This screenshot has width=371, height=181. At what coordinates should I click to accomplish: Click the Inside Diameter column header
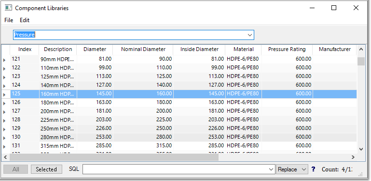[x=199, y=49]
